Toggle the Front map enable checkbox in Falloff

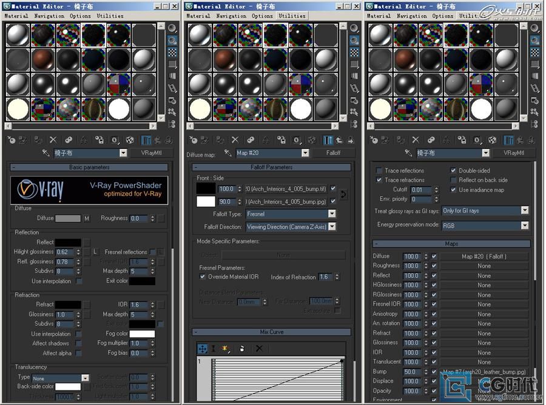333,189
